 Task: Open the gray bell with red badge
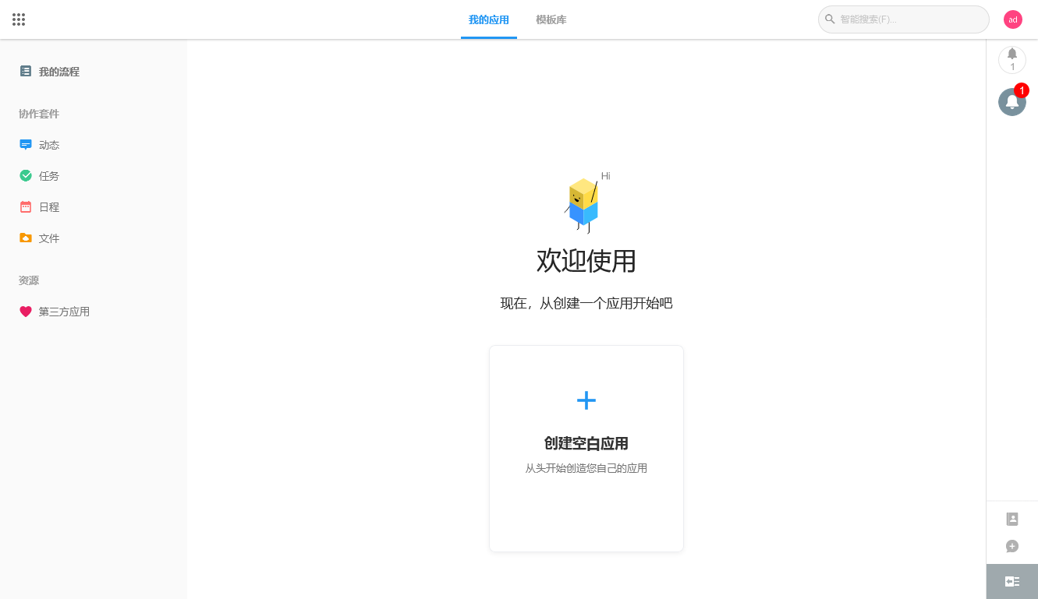point(1011,102)
